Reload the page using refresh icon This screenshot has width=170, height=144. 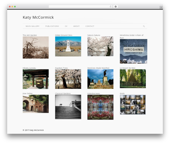[x=111, y=7]
